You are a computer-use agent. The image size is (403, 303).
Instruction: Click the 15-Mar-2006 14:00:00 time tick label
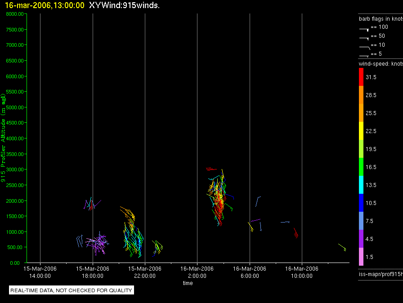(x=40, y=272)
